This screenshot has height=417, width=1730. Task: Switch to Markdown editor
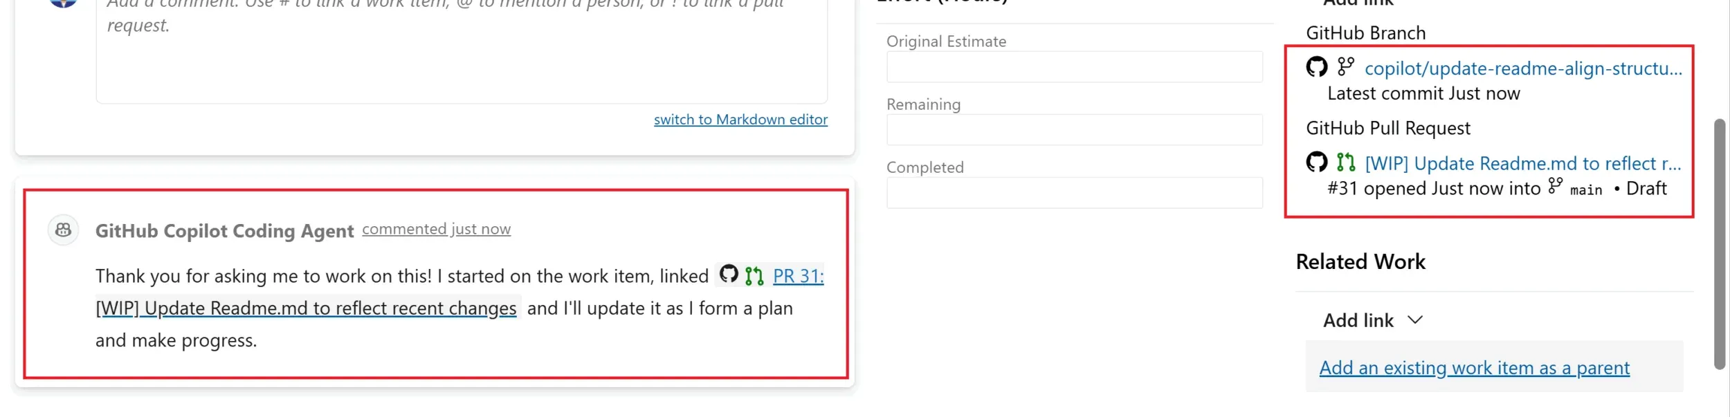tap(740, 120)
